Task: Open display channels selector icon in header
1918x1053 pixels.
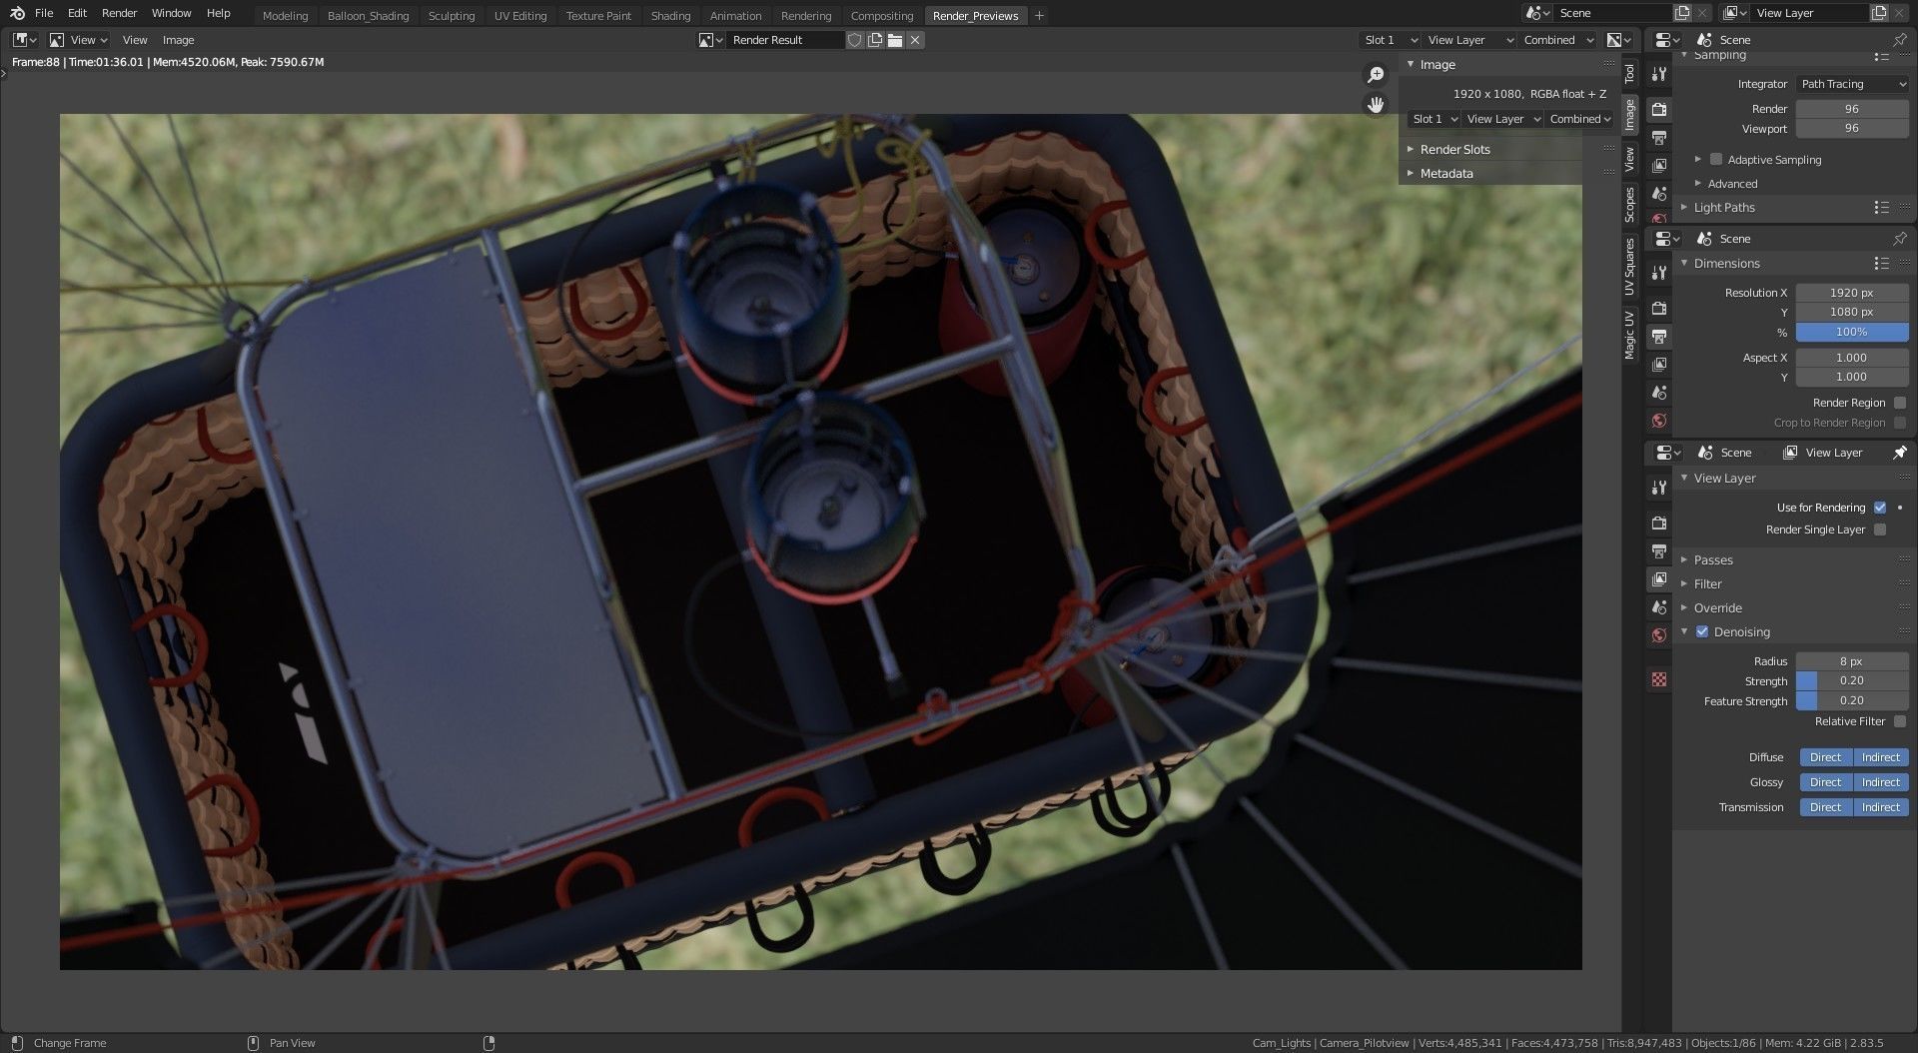Action: click(1619, 40)
